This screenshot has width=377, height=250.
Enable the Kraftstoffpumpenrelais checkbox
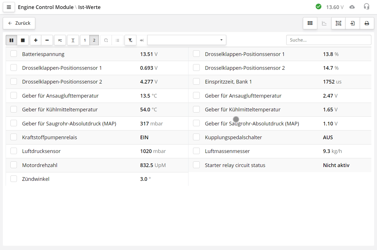(14, 137)
